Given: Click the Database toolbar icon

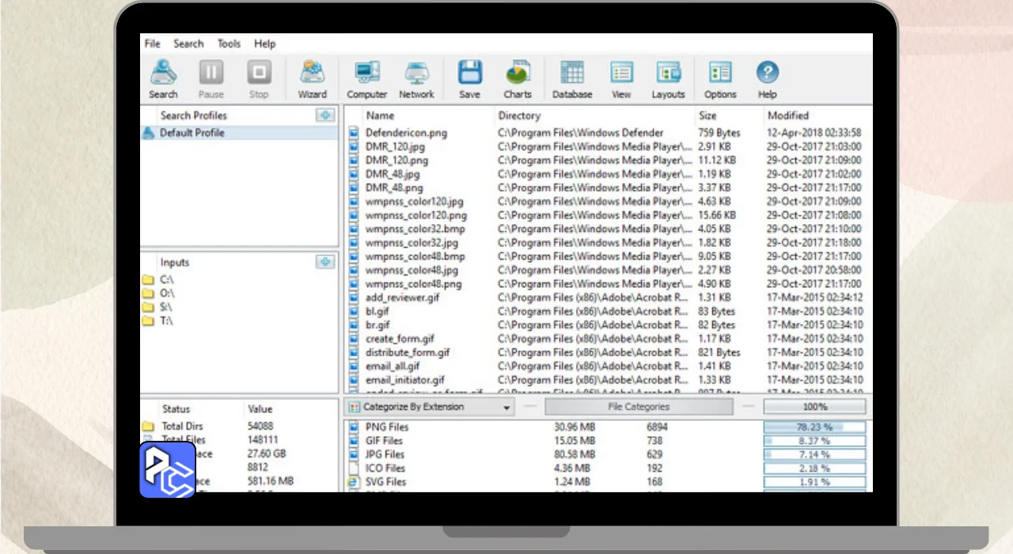Looking at the screenshot, I should tap(571, 79).
